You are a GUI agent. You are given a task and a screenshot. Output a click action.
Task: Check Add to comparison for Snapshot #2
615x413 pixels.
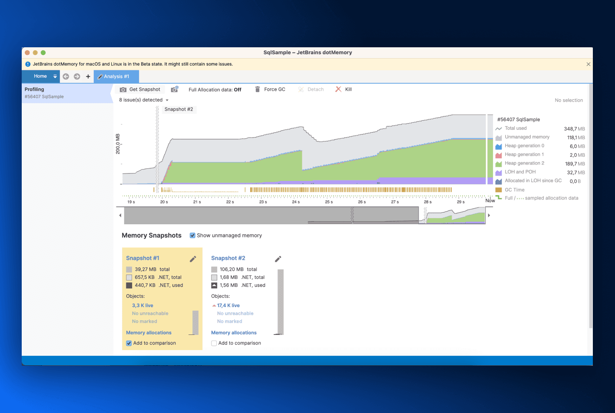(214, 343)
